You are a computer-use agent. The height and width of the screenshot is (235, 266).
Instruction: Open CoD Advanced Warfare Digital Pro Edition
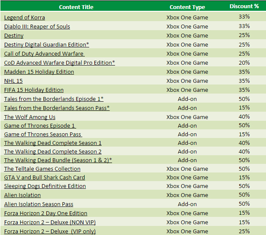[60, 63]
